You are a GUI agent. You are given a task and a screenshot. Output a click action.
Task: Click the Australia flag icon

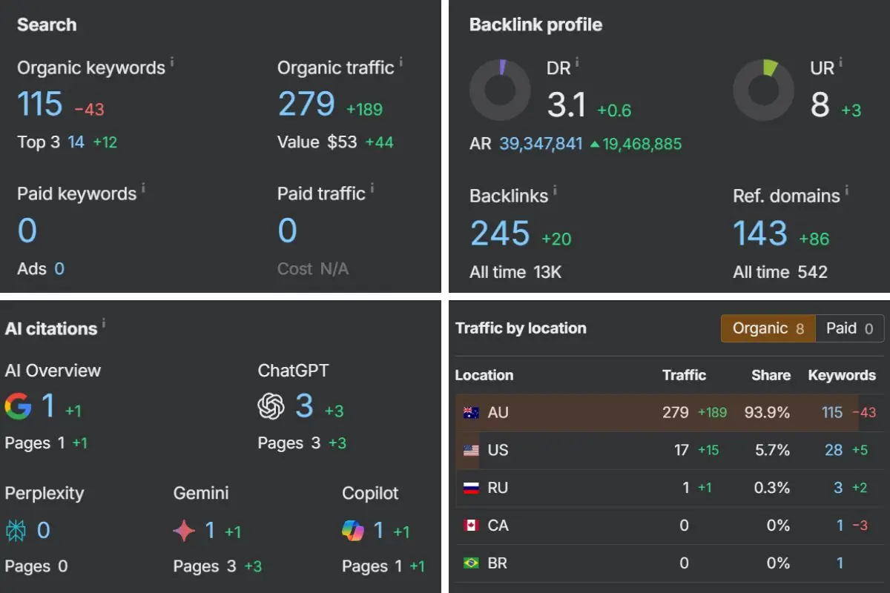[x=470, y=412]
